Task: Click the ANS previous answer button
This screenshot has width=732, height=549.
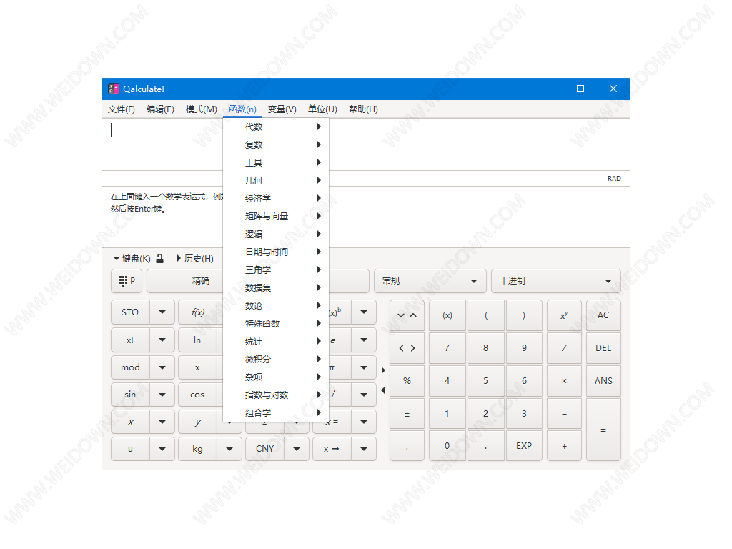Action: point(603,380)
